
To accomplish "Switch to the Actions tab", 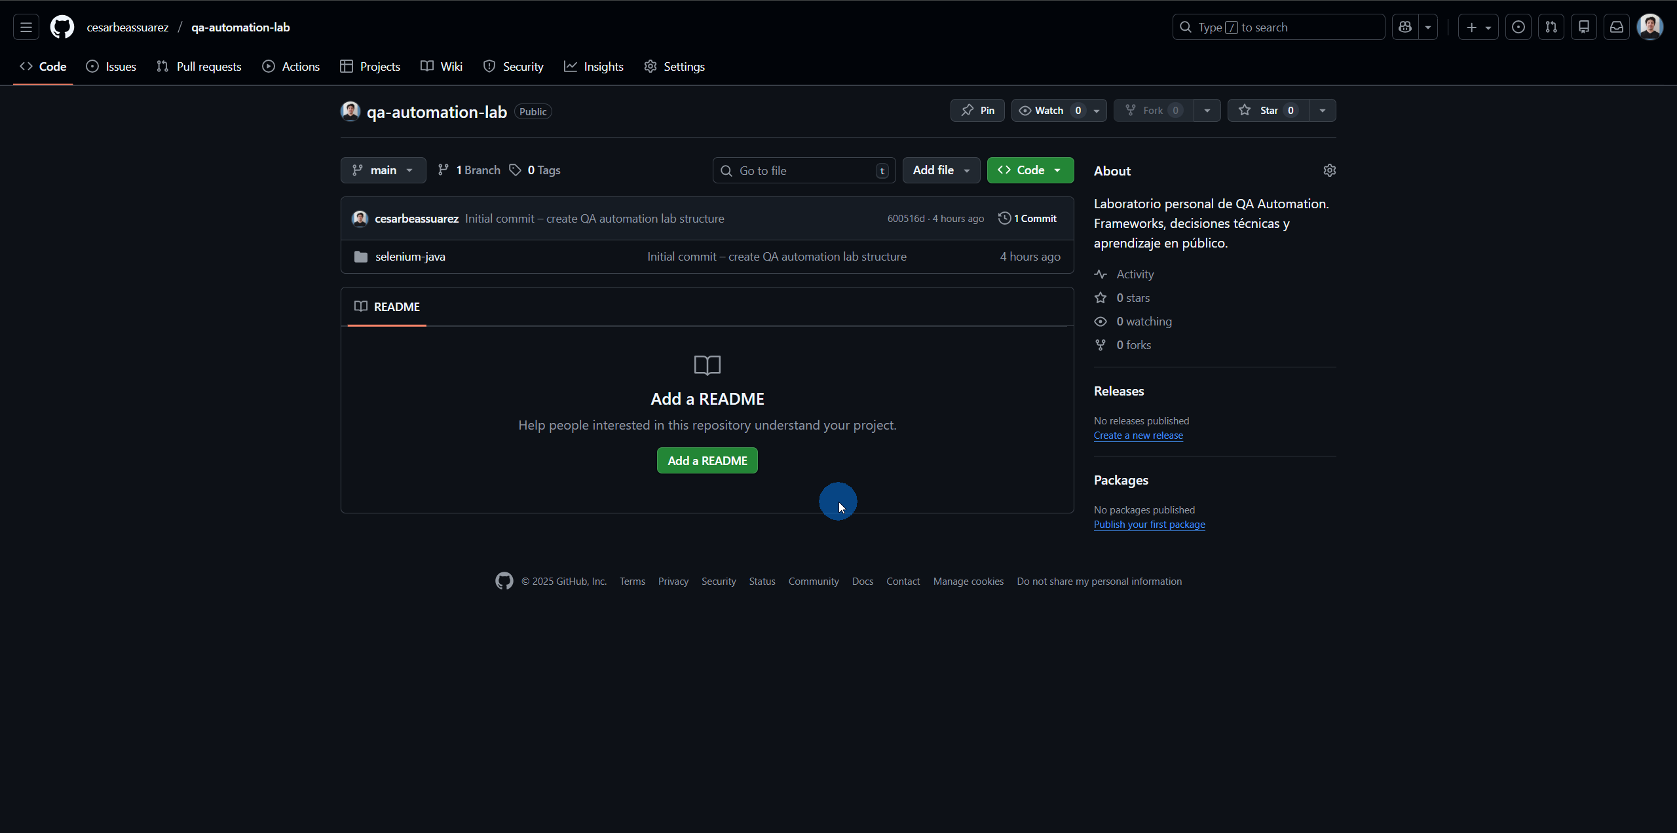I will coord(291,66).
